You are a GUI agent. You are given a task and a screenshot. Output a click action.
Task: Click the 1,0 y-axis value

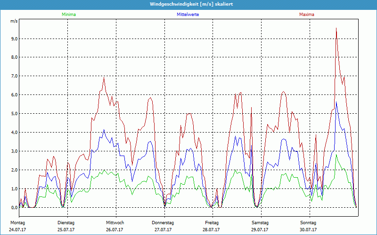(15, 189)
